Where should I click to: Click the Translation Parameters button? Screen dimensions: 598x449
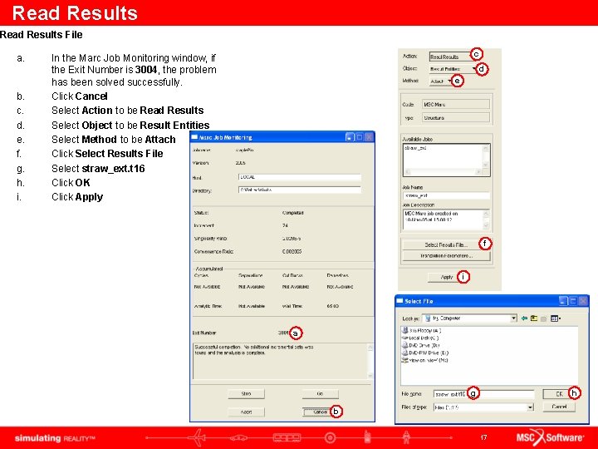click(x=446, y=256)
